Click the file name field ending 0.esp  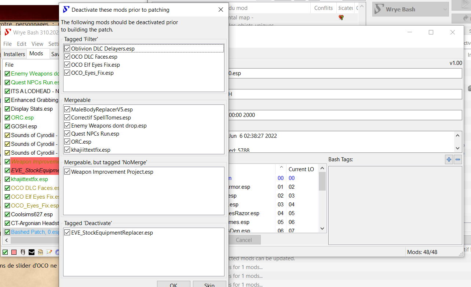pos(344,73)
